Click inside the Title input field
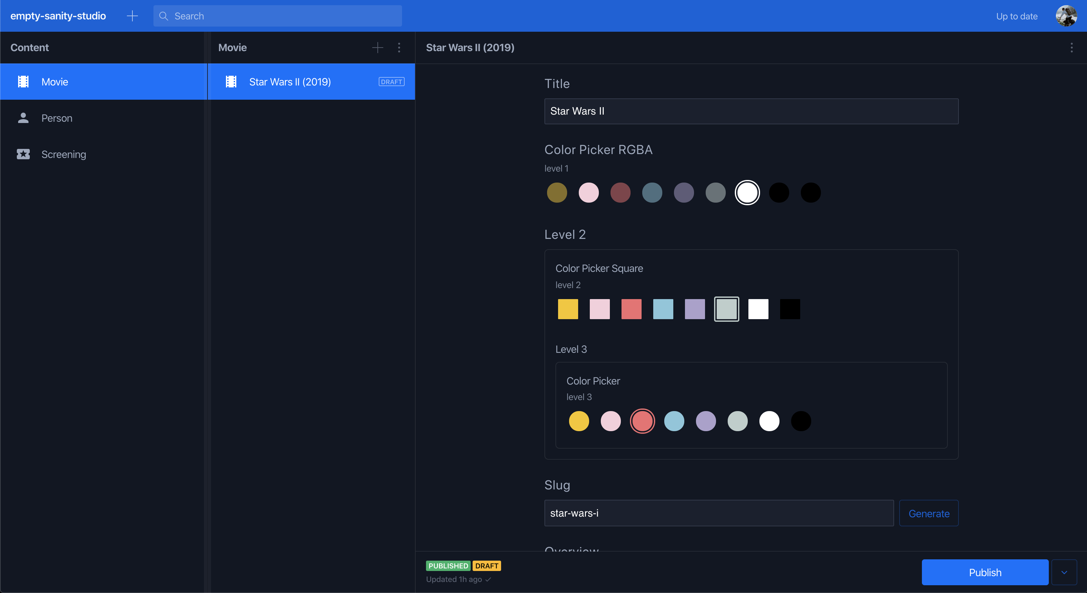The image size is (1087, 593). coord(751,111)
